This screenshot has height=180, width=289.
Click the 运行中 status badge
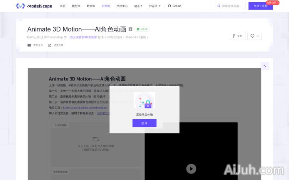pyautogui.click(x=142, y=29)
